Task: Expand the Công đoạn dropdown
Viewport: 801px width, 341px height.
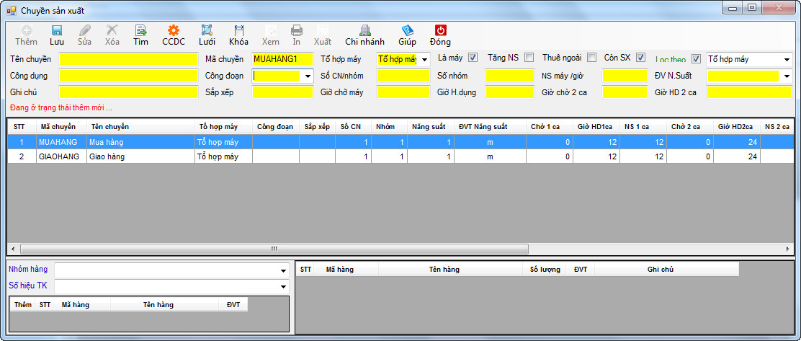Action: [308, 76]
